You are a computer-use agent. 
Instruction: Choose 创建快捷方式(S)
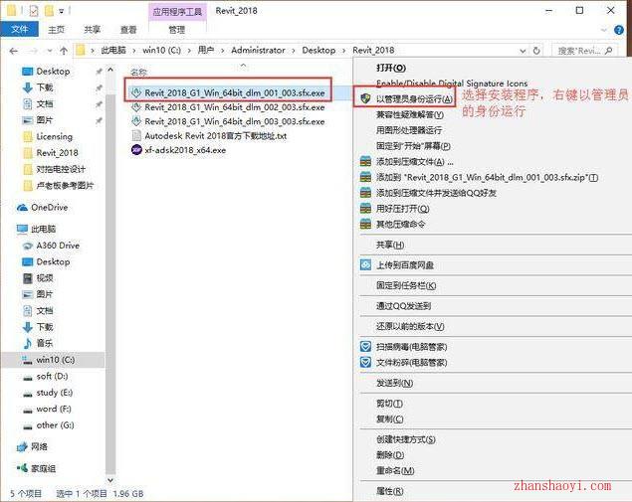point(406,439)
